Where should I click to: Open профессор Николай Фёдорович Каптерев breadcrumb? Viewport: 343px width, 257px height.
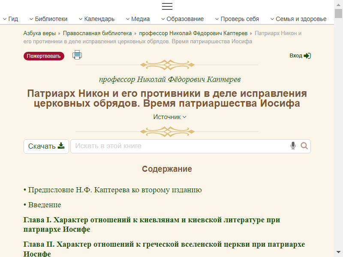coord(193,33)
